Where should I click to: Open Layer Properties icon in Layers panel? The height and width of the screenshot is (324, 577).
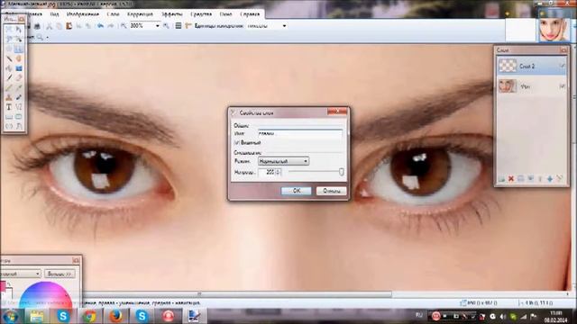559,179
